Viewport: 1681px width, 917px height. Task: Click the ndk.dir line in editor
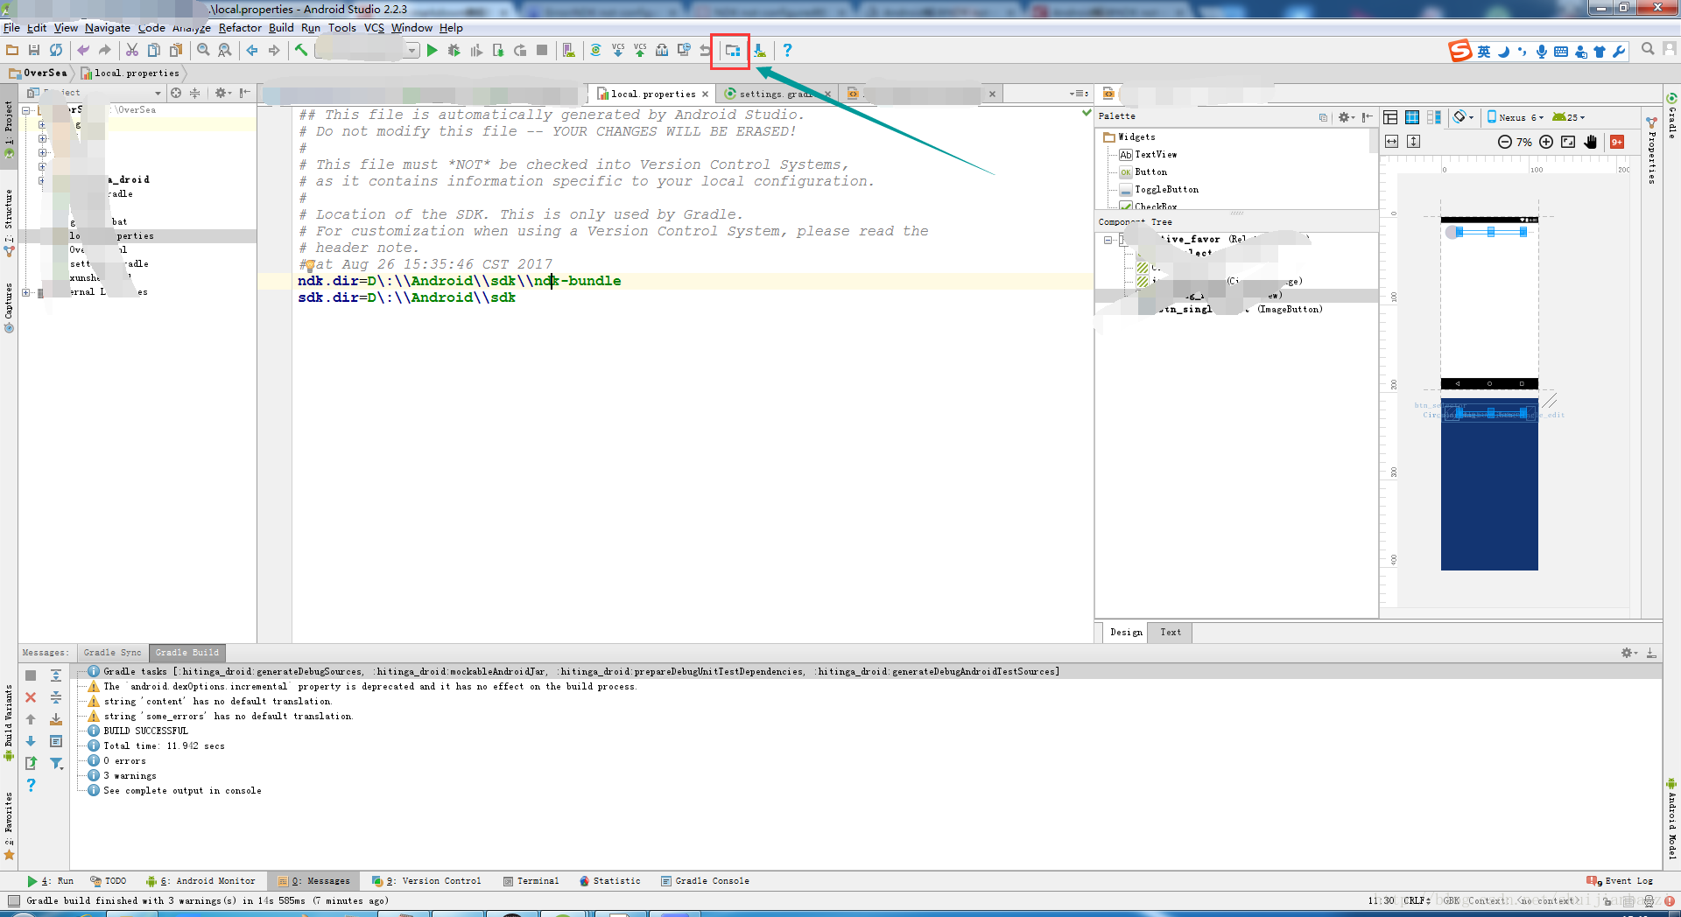[x=460, y=281]
